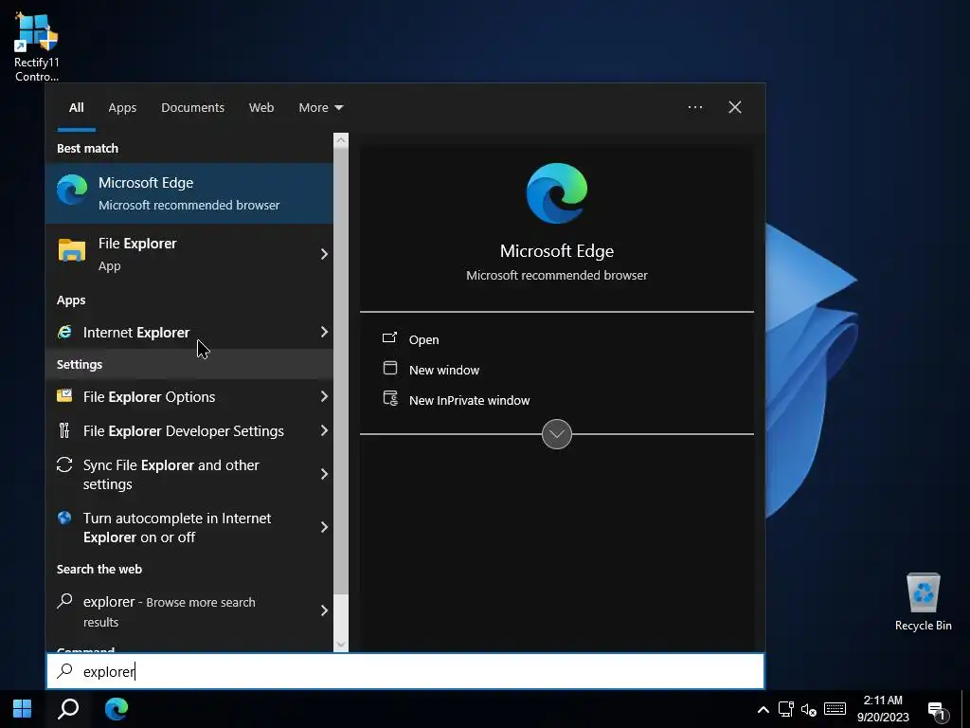Click New InPrivate window action

[469, 401]
